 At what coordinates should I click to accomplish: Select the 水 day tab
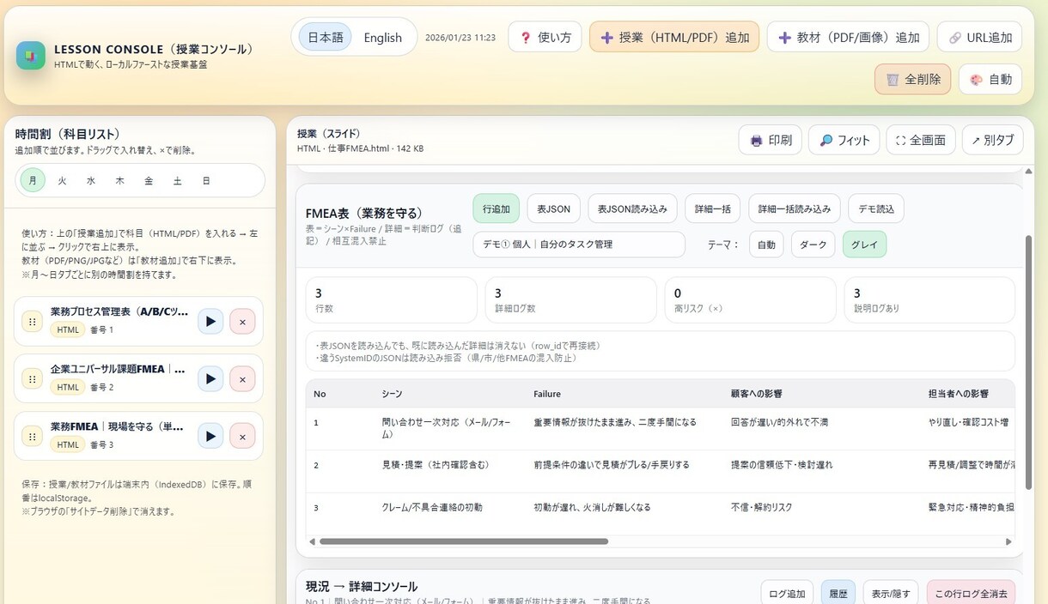click(x=90, y=180)
